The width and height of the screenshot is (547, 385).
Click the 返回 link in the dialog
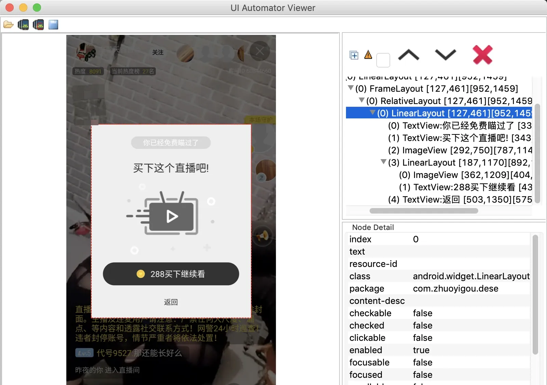tap(171, 302)
